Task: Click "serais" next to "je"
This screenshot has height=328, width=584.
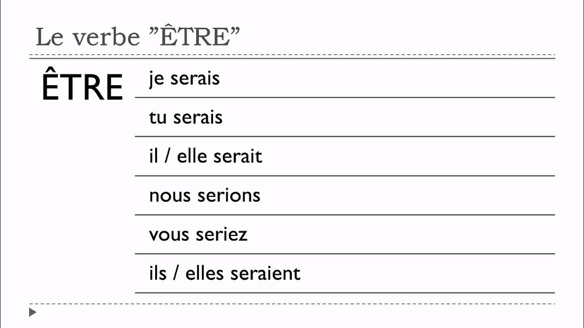Action: (x=195, y=78)
